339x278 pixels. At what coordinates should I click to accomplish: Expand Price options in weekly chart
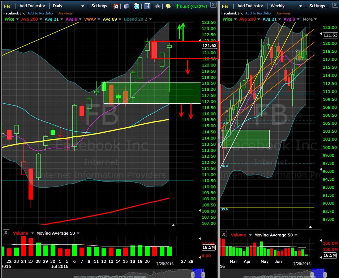(x=235, y=19)
